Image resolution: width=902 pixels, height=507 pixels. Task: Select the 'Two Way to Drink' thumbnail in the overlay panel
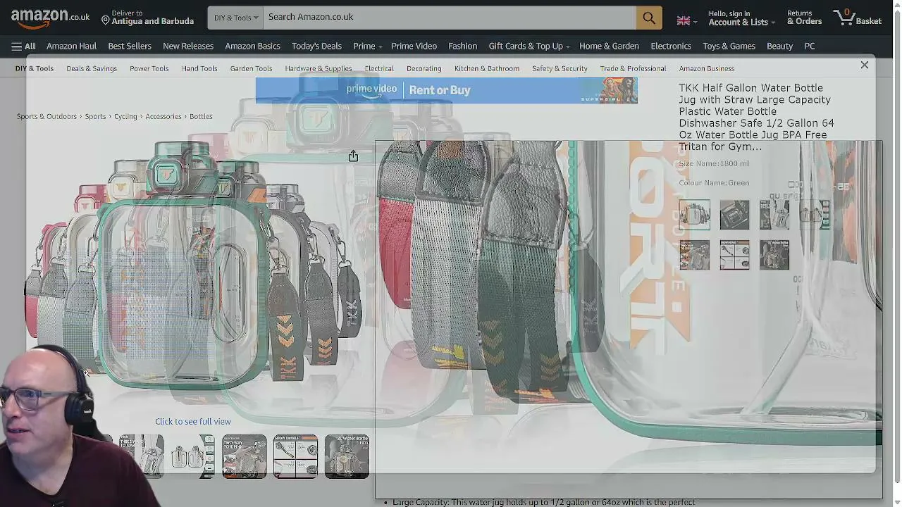tap(695, 255)
